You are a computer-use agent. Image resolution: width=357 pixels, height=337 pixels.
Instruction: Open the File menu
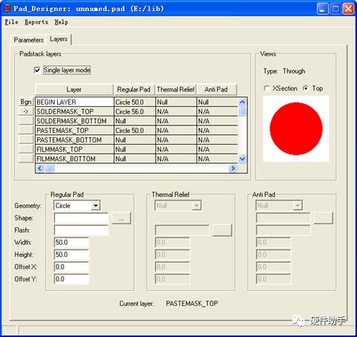click(11, 22)
